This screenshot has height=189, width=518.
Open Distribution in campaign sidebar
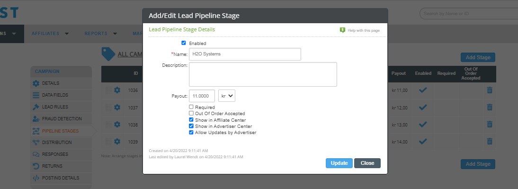pos(57,143)
